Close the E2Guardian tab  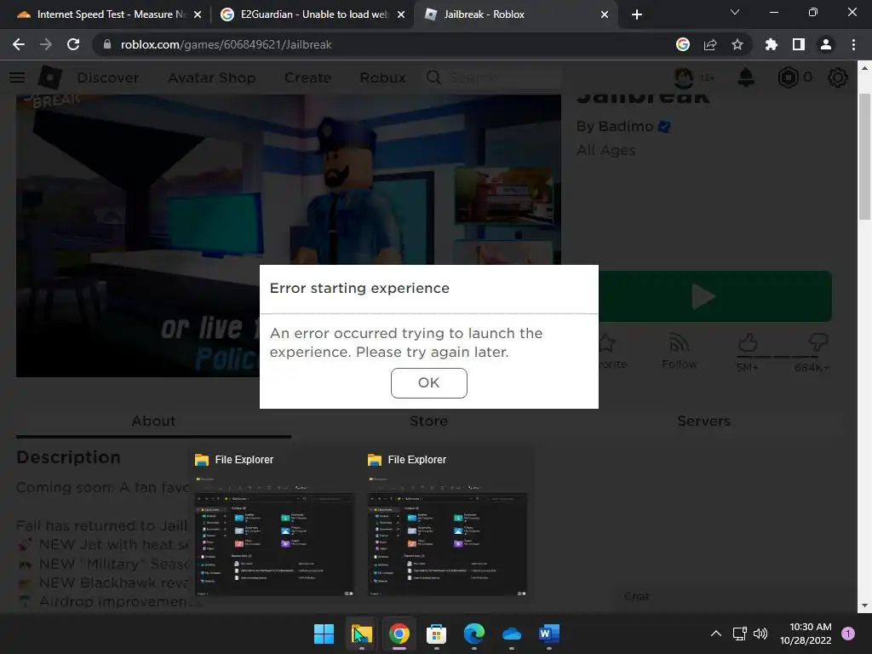tap(401, 14)
